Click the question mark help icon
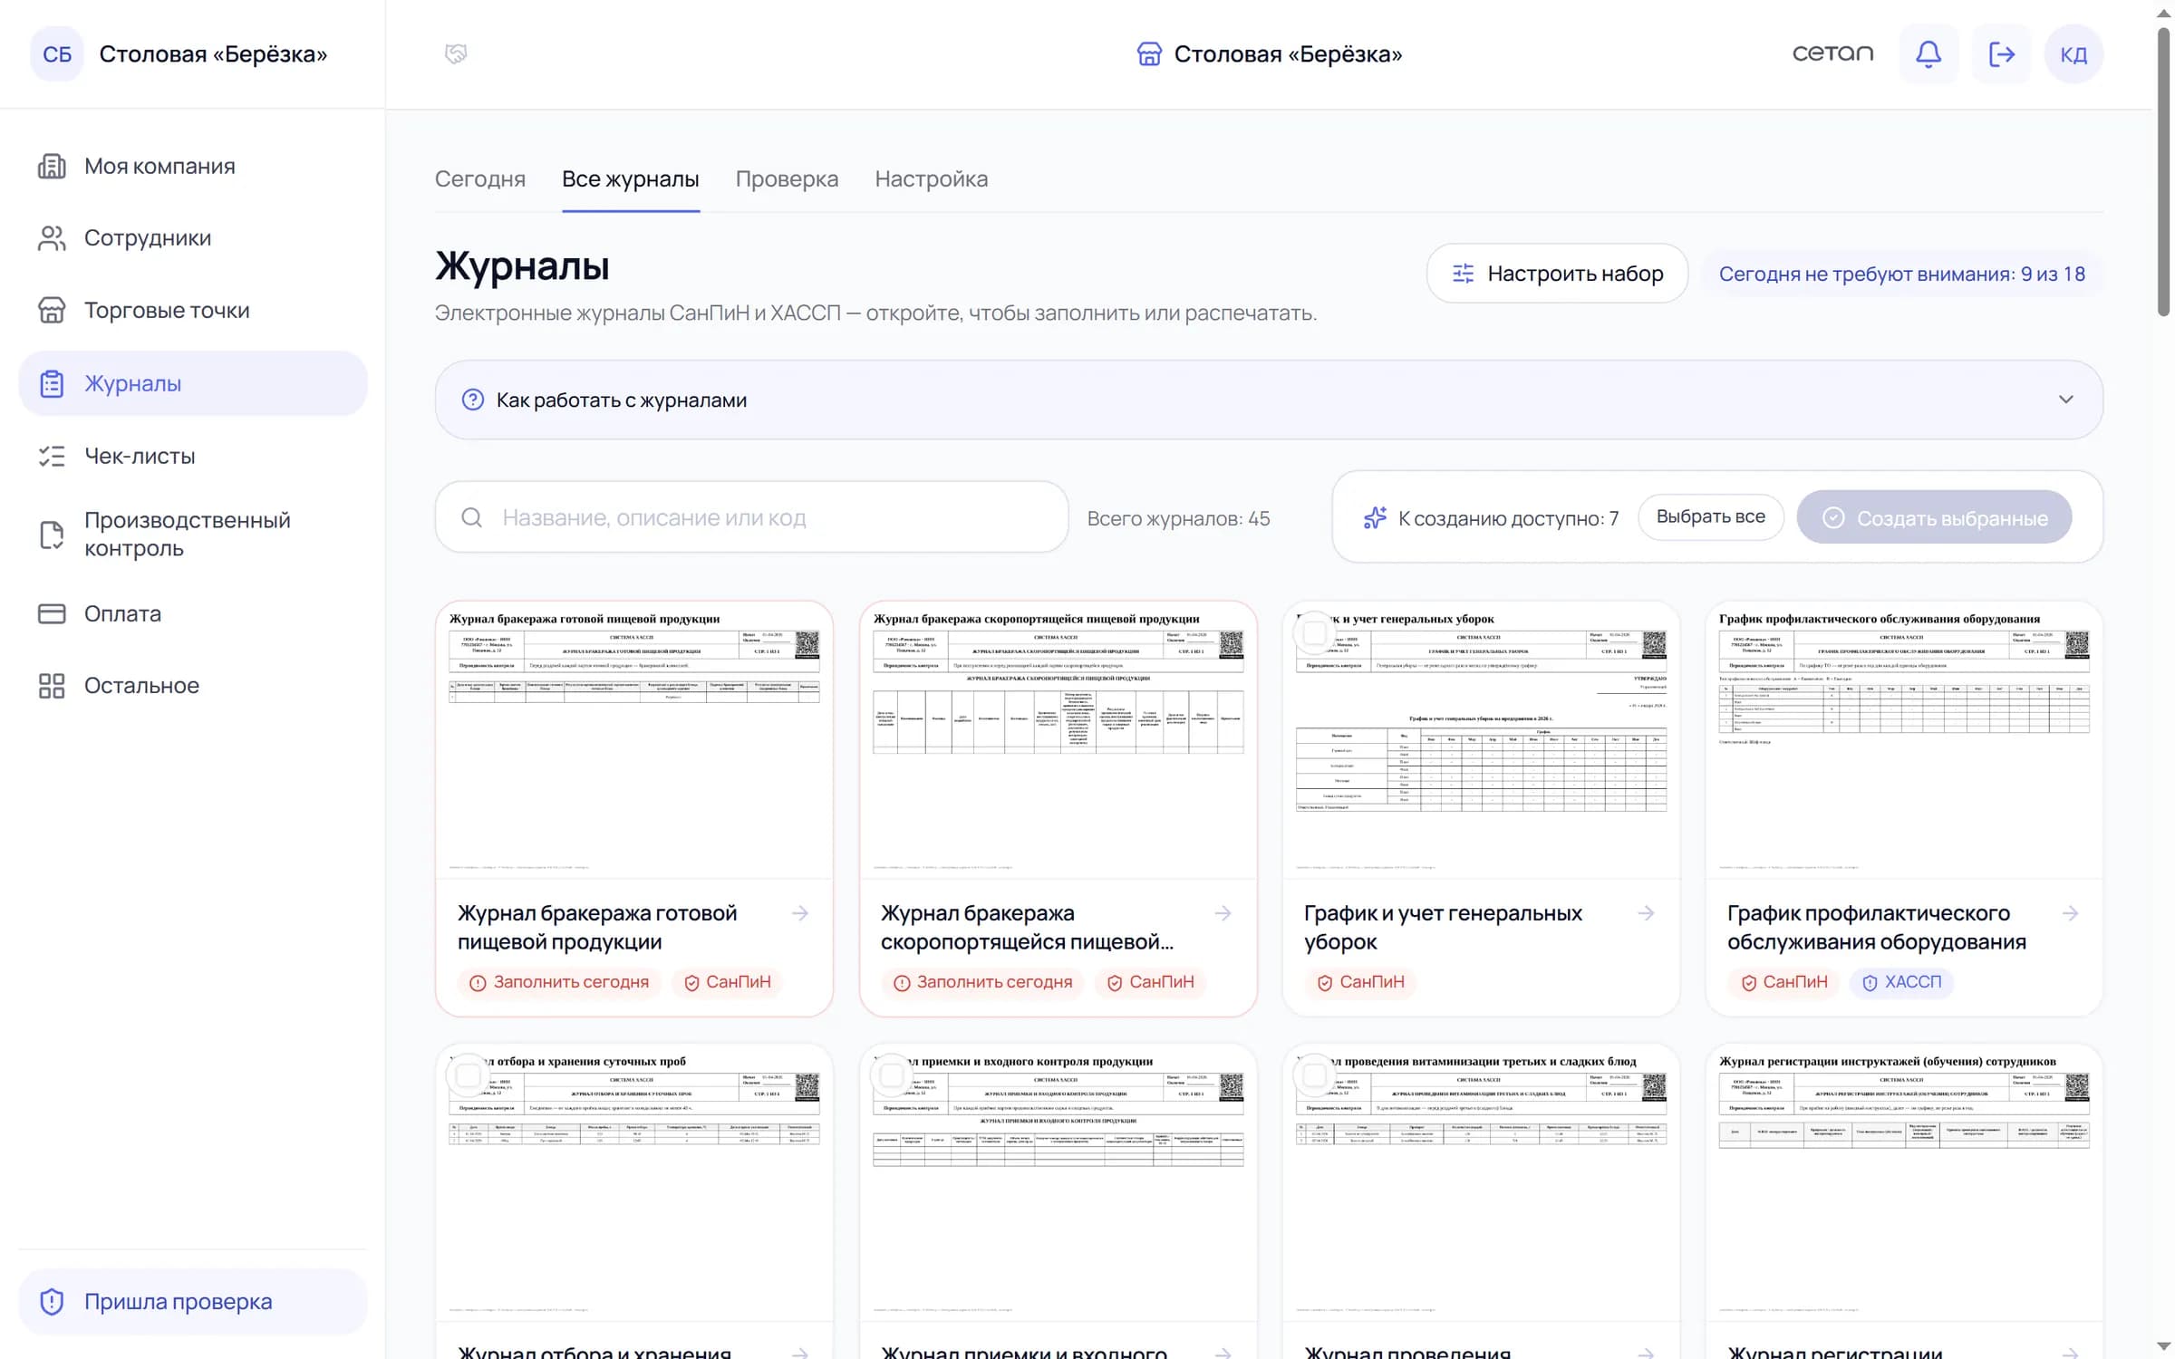2175x1359 pixels. click(x=473, y=400)
